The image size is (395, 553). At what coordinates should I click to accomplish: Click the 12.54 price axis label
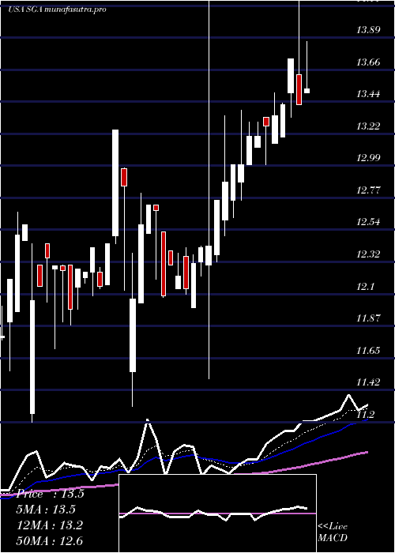(368, 222)
